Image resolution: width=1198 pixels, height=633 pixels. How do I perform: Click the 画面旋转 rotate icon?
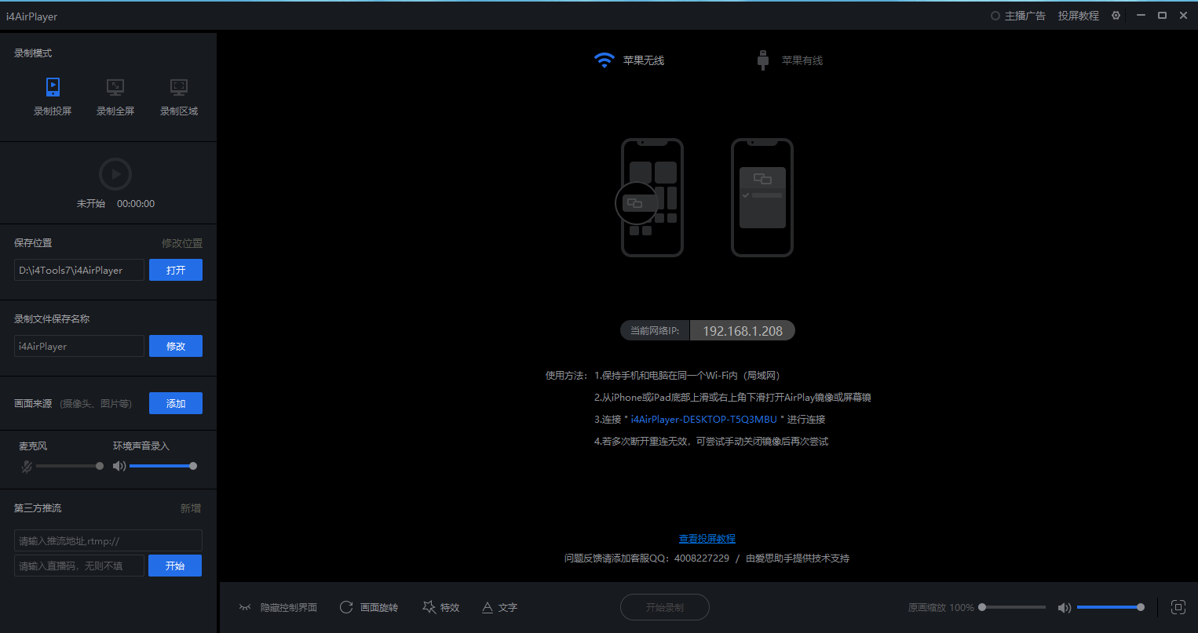click(346, 607)
